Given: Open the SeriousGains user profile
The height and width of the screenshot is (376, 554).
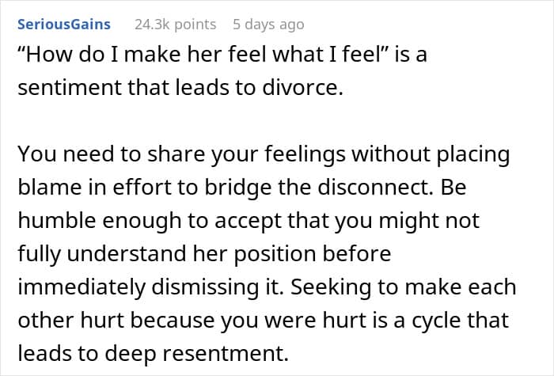Looking at the screenshot, I should pyautogui.click(x=64, y=25).
